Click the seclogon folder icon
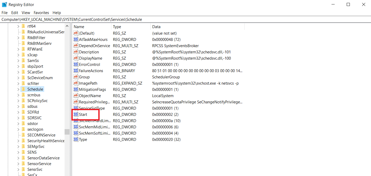This screenshot has height=176, width=371. point(23,129)
